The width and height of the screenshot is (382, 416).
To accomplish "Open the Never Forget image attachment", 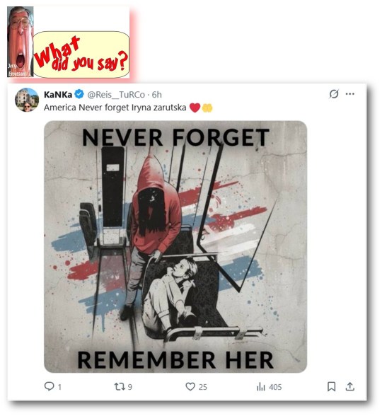I will (175, 247).
